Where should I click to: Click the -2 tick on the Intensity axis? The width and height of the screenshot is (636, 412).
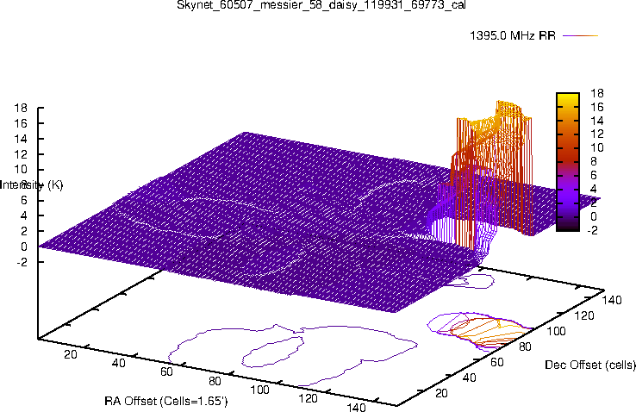(x=22, y=262)
